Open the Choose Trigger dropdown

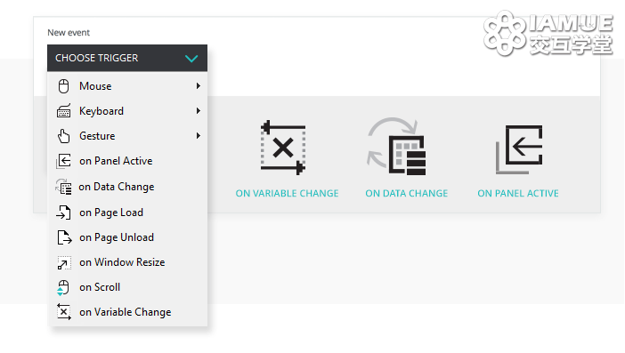click(x=127, y=58)
